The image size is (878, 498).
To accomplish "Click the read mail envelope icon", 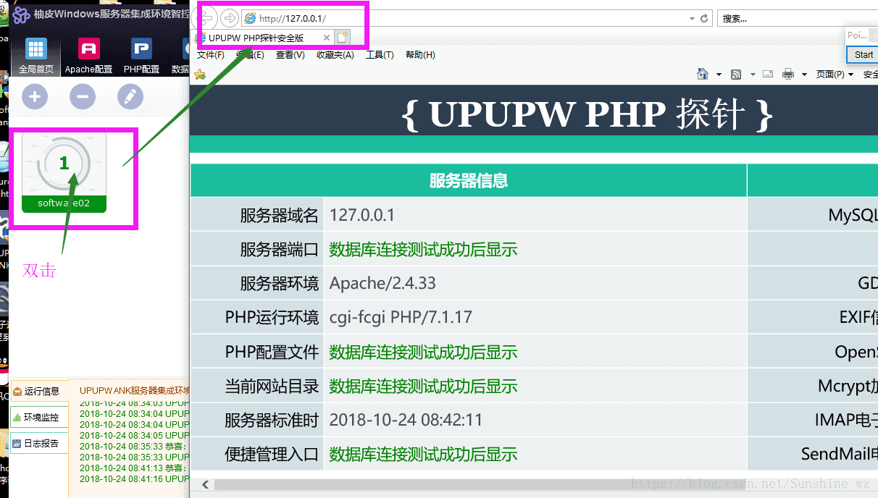I will pos(768,74).
